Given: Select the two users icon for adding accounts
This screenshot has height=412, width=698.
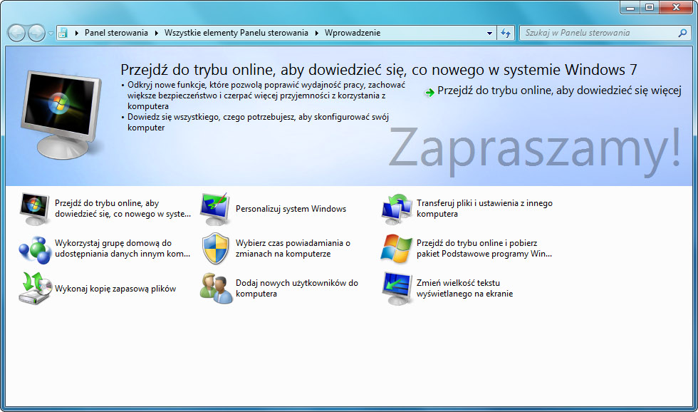Looking at the screenshot, I should coord(217,289).
